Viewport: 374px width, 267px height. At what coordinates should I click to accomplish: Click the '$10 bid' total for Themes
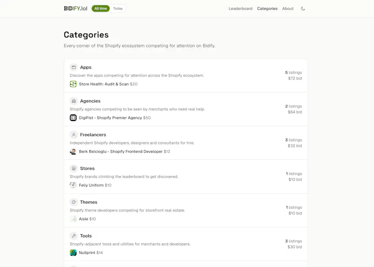tap(295, 213)
